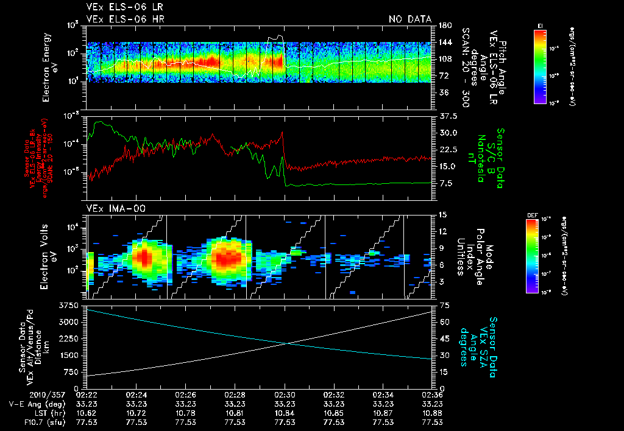Click the red ion flux blob near 02:24
The image size is (624, 431).
[143, 258]
